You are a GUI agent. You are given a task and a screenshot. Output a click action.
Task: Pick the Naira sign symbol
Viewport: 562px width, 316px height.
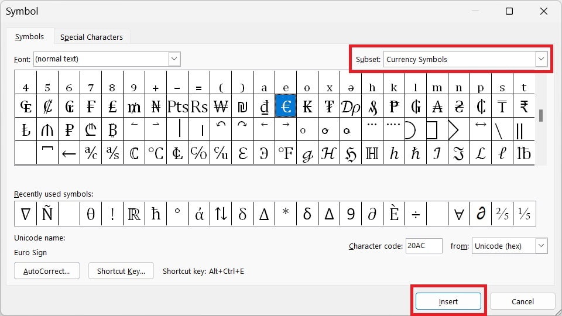[156, 106]
